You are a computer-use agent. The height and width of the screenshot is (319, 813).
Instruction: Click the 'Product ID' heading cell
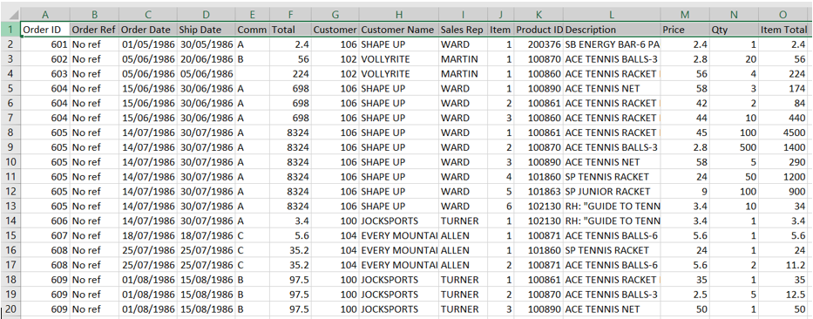tap(539, 30)
